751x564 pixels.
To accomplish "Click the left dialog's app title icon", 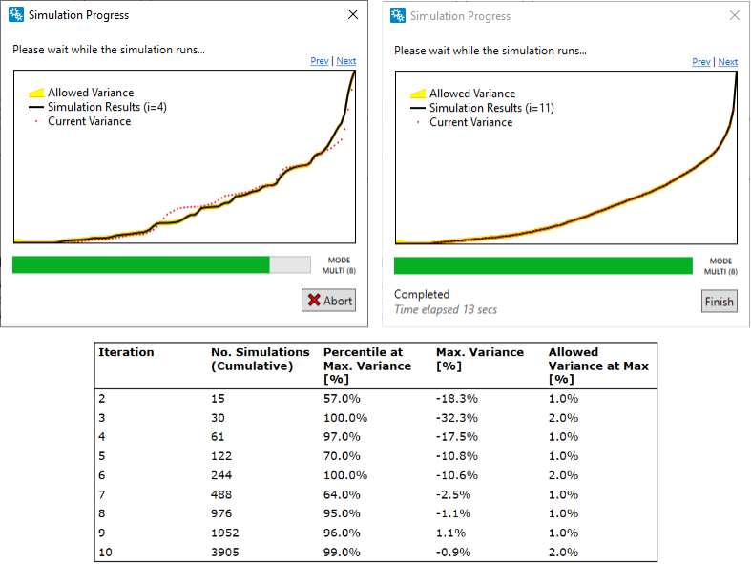I will pyautogui.click(x=15, y=15).
